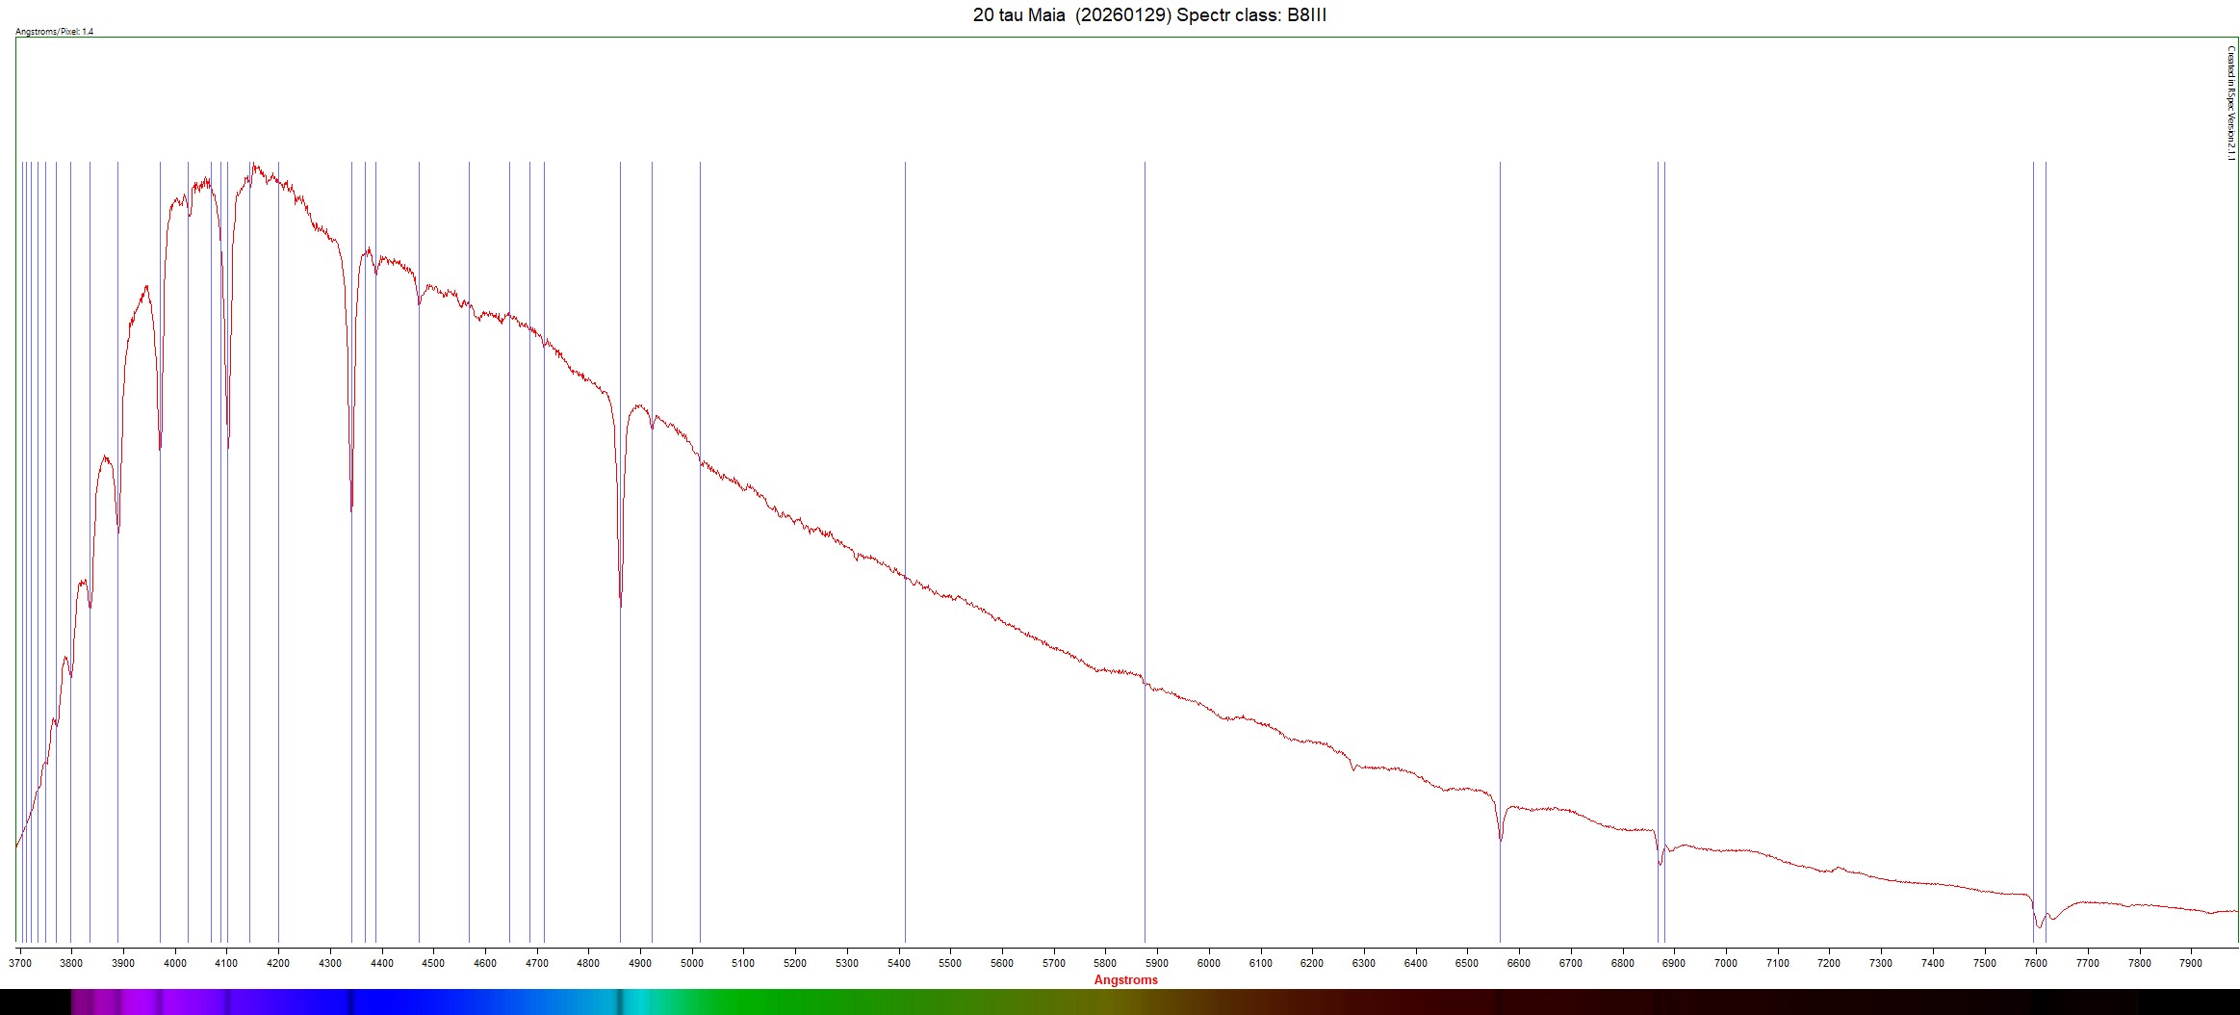Click the 3700 tick label on the axis
Image resolution: width=2240 pixels, height=1015 pixels.
point(20,962)
